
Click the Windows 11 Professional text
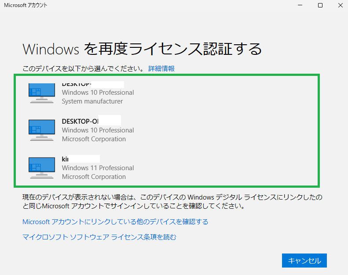[98, 168]
